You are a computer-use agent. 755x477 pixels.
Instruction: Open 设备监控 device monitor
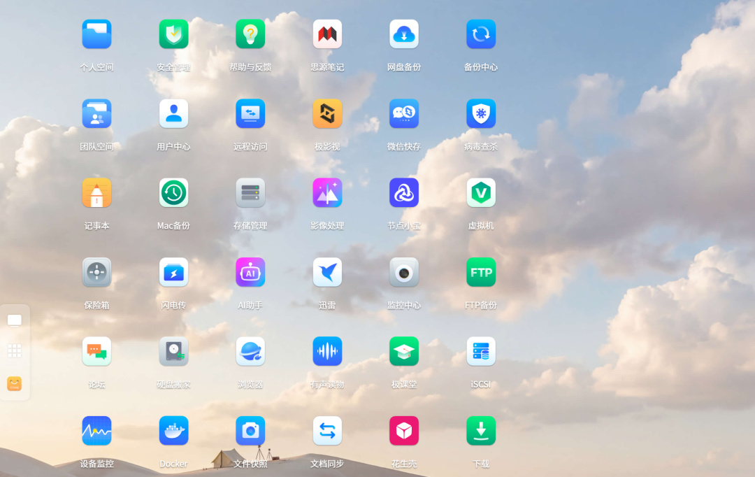coord(96,431)
